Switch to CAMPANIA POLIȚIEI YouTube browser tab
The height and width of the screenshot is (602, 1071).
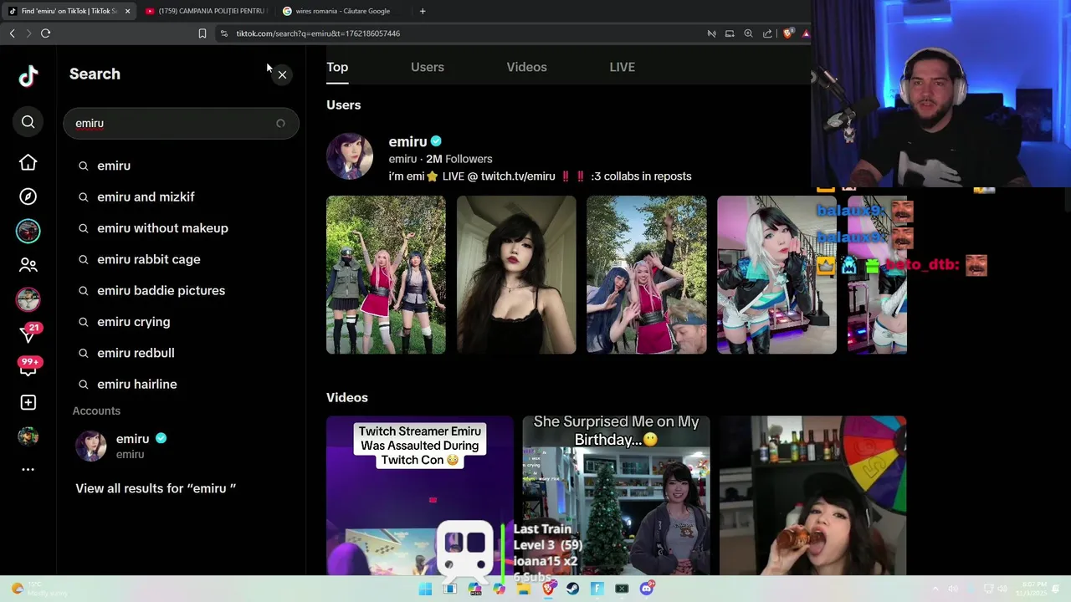click(205, 11)
